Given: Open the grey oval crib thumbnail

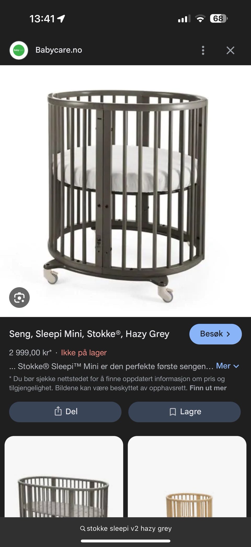Looking at the screenshot, I should (x=64, y=476).
